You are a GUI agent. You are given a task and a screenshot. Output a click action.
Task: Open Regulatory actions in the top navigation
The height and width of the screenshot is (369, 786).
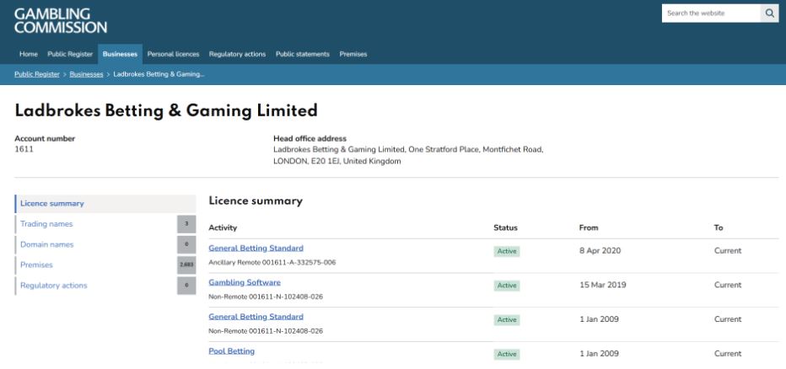(x=238, y=54)
